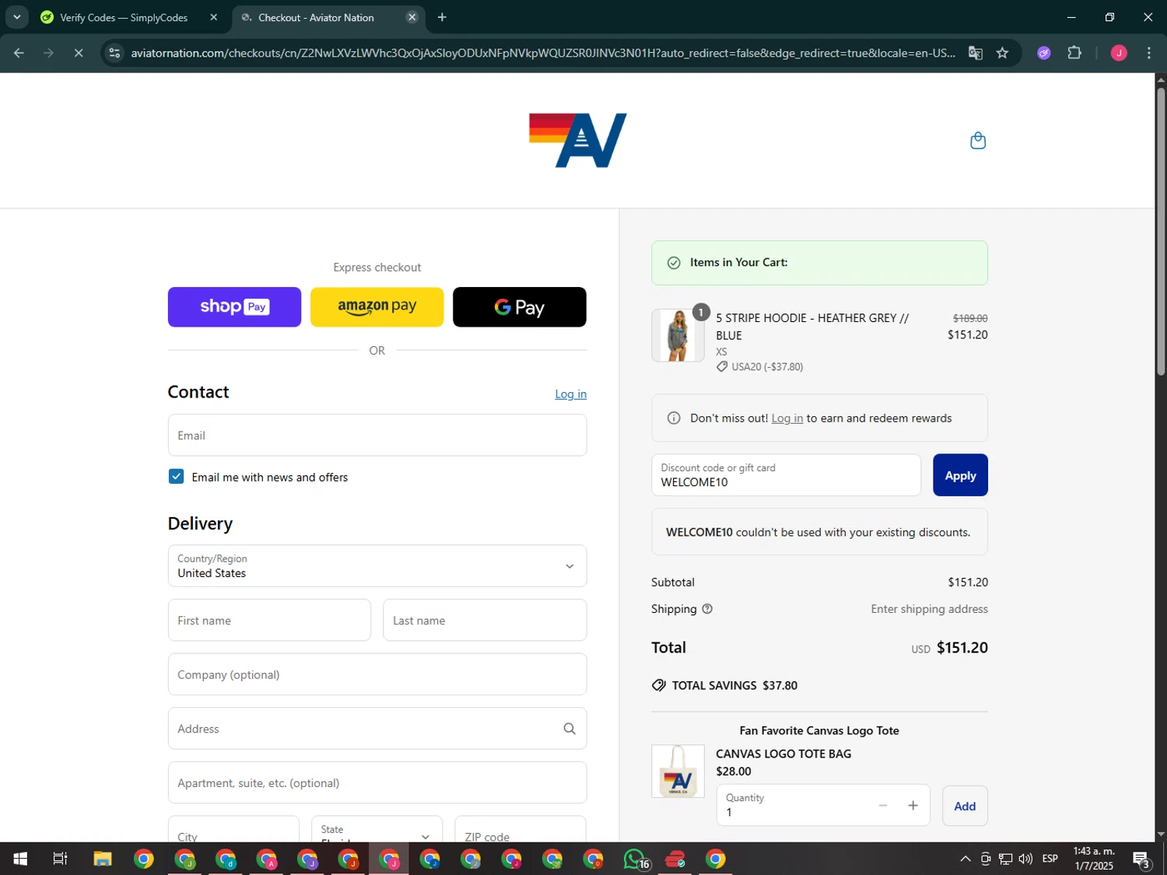Viewport: 1167px width, 875px height.
Task: Click the translate page icon in address bar
Action: [975, 53]
